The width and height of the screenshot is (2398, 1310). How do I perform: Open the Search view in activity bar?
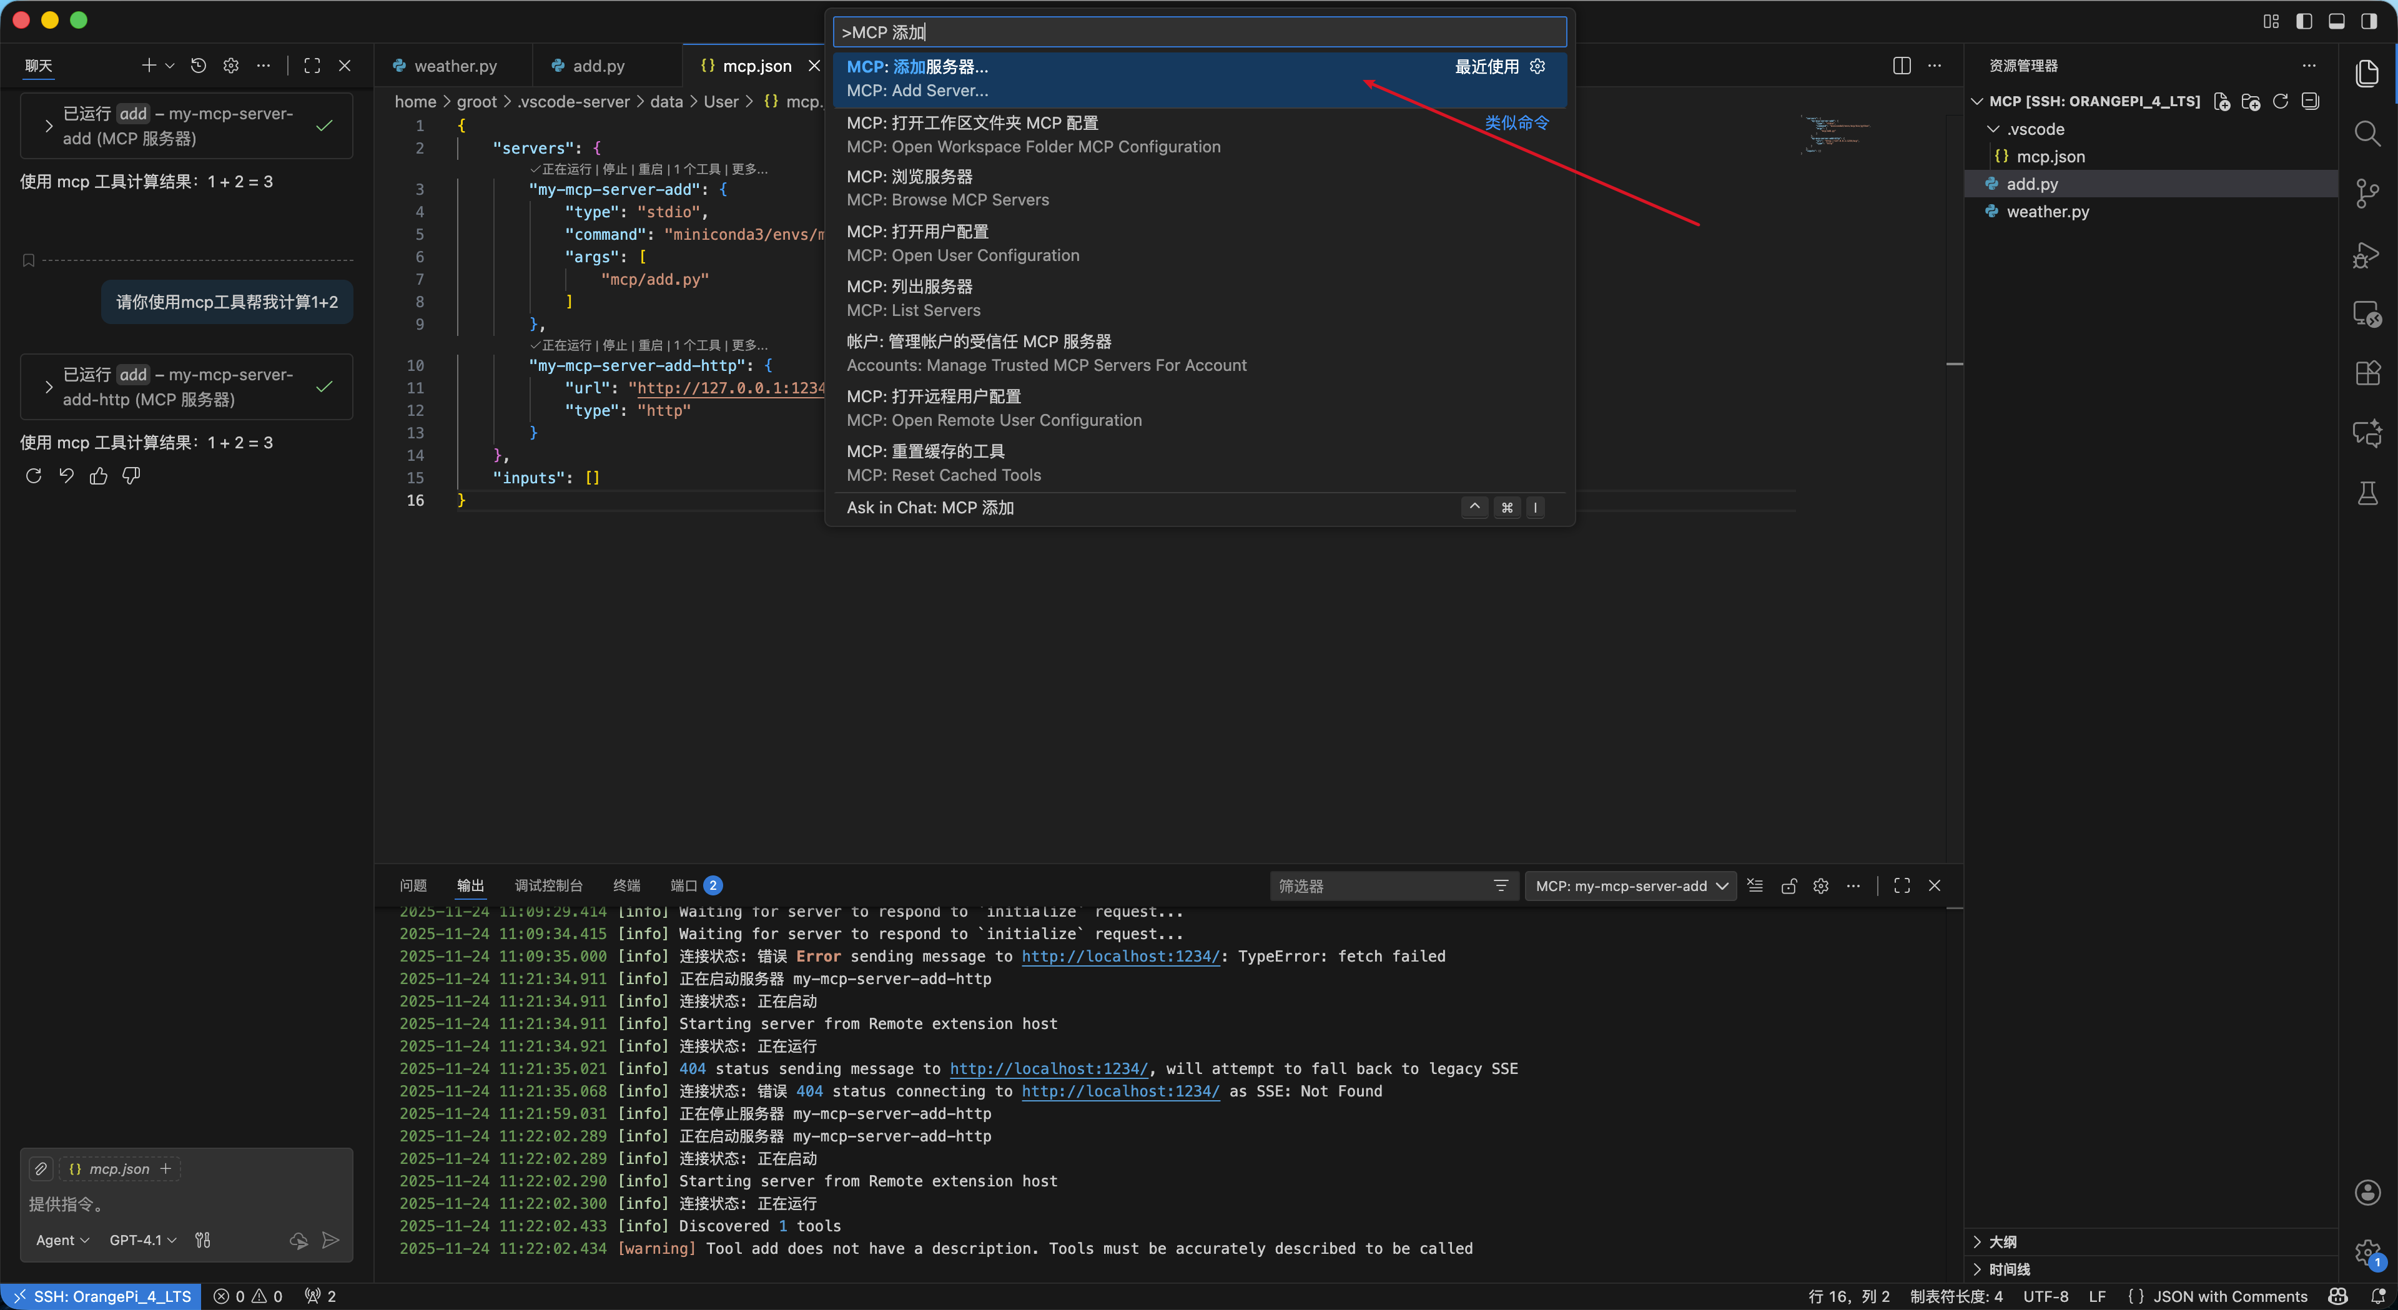[2366, 133]
